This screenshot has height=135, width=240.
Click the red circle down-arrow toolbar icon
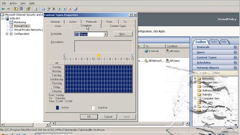click(70, 9)
